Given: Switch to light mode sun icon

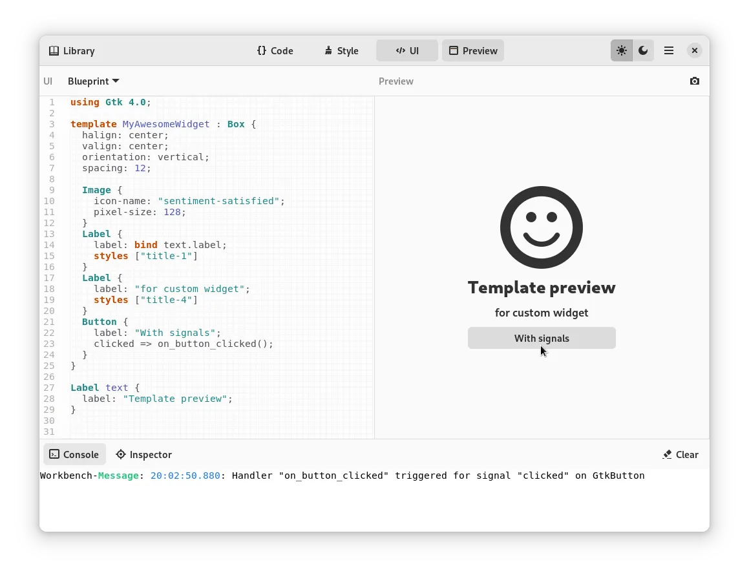Looking at the screenshot, I should (621, 50).
